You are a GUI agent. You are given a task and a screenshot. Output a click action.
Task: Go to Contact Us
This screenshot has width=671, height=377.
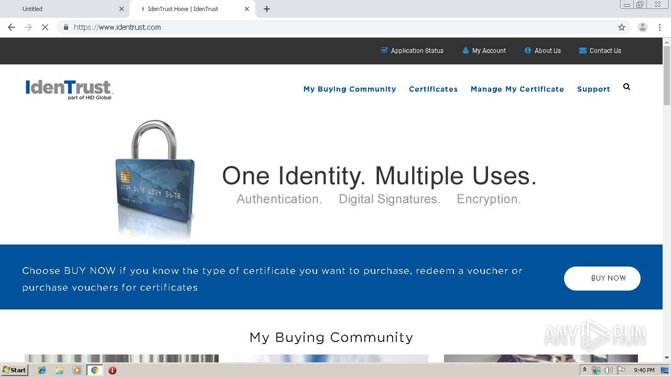coord(600,51)
